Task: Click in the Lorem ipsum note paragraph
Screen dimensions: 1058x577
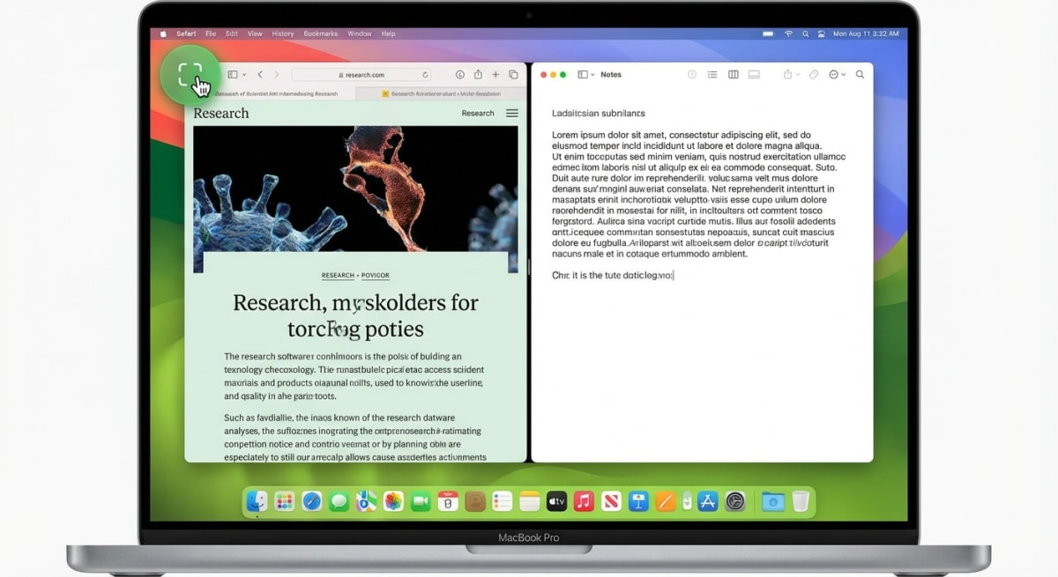Action: point(698,194)
